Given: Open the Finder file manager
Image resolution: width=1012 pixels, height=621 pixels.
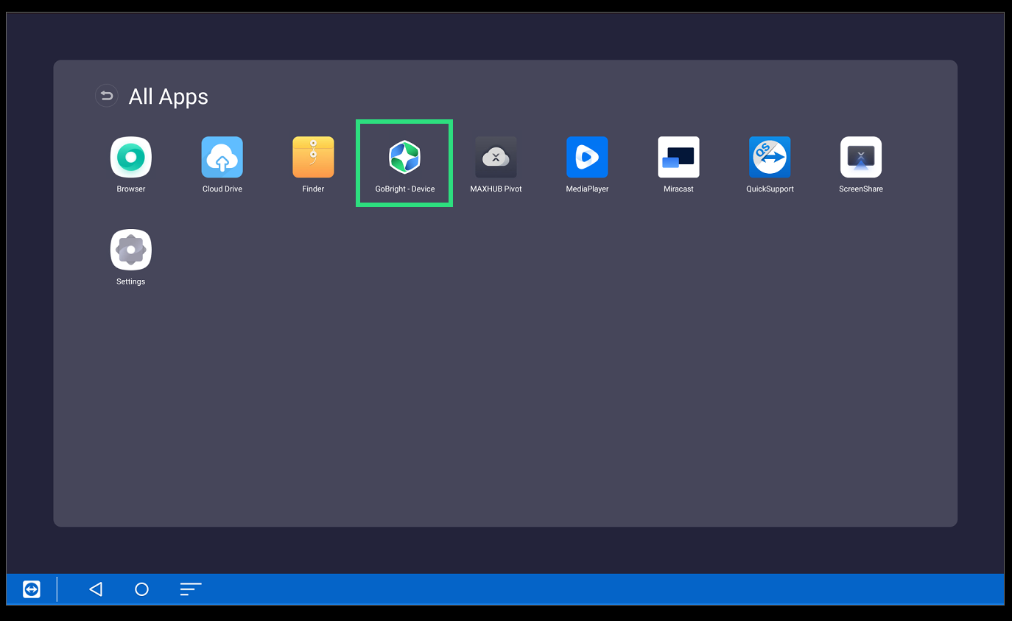Looking at the screenshot, I should point(313,157).
